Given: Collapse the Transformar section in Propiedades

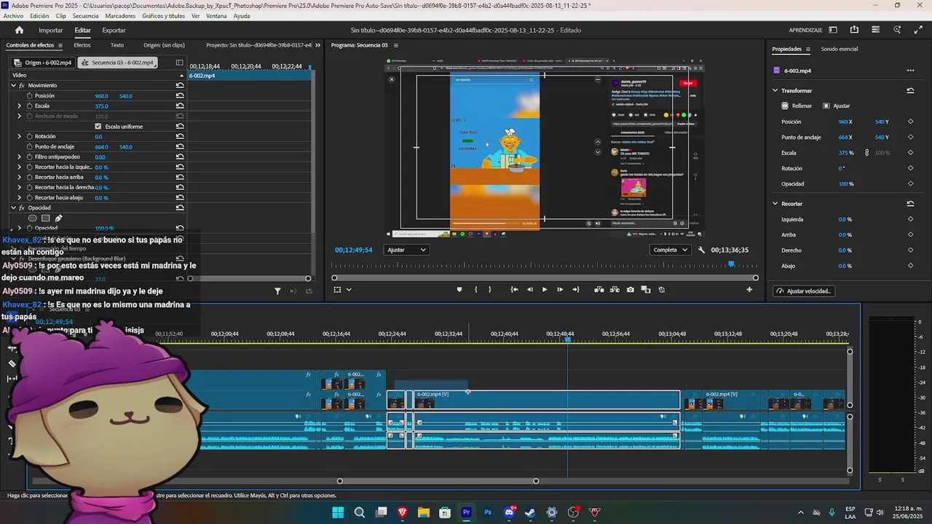Looking at the screenshot, I should (775, 91).
